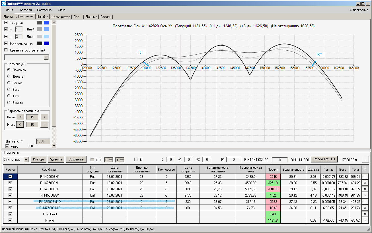Open the Торговля menu
The image size is (372, 233).
[x=25, y=10]
